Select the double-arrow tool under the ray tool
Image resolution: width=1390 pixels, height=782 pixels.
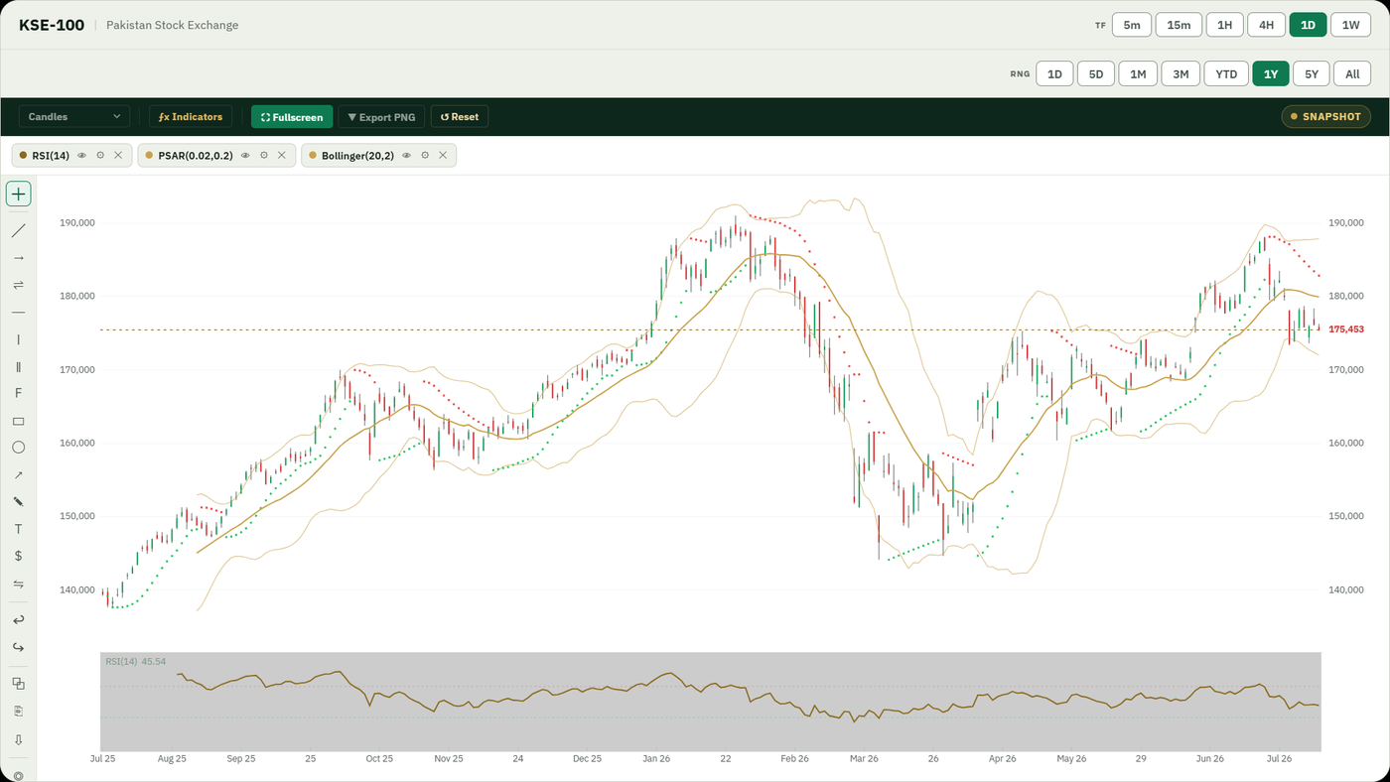pos(18,285)
